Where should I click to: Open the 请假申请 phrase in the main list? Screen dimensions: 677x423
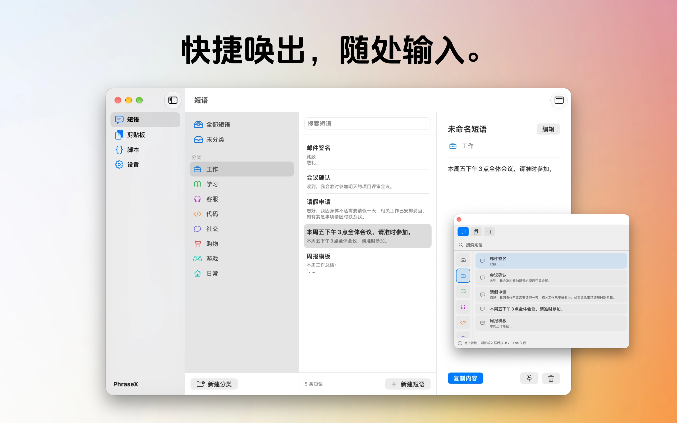[x=367, y=209]
